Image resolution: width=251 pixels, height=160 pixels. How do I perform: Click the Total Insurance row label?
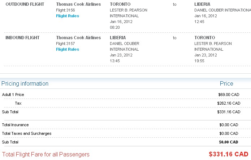coord(16,125)
